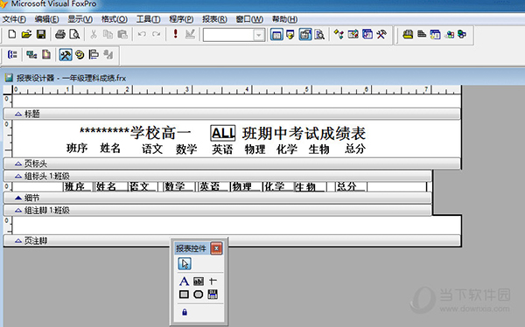Close the 报表控件 floating toolbar
Image resolution: width=525 pixels, height=327 pixels.
tap(216, 248)
